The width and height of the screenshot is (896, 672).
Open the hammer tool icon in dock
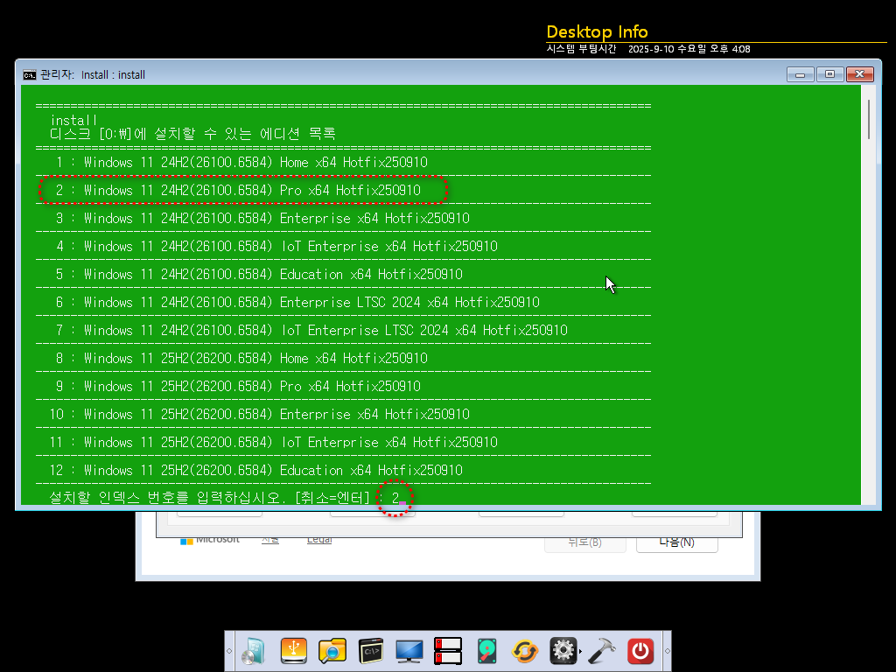tap(602, 651)
